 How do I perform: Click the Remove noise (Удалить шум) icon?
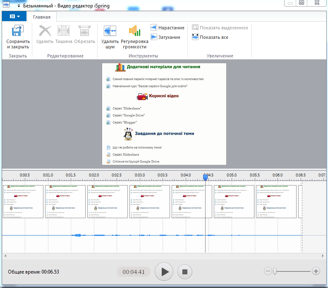110,31
